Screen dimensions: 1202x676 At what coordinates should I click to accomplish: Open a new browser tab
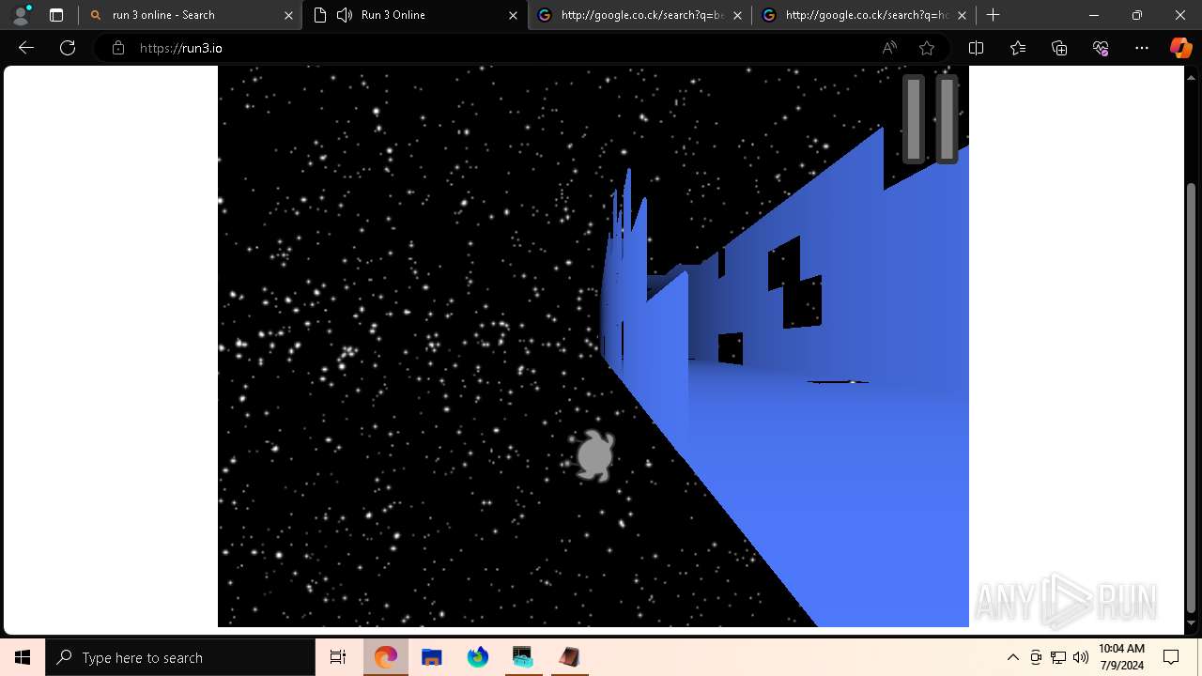tap(994, 15)
